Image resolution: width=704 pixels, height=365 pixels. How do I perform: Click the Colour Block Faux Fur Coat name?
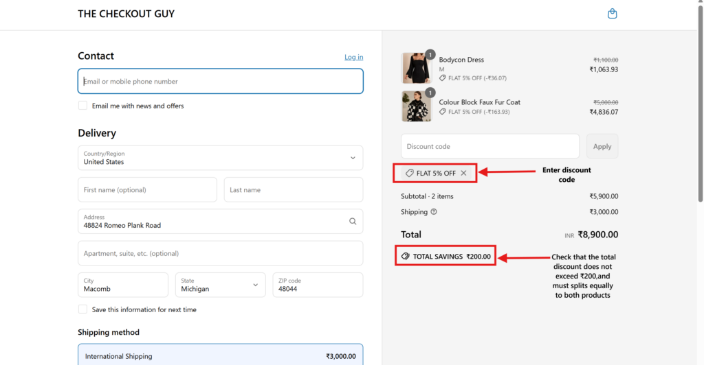(x=479, y=102)
